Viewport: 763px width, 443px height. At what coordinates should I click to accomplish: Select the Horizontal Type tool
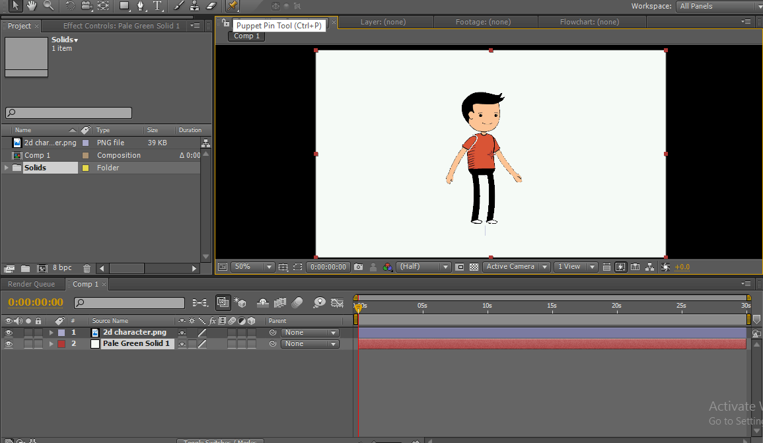pos(157,7)
